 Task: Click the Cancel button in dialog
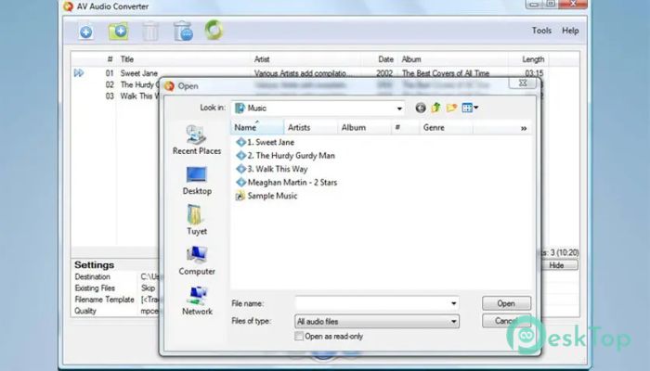506,321
